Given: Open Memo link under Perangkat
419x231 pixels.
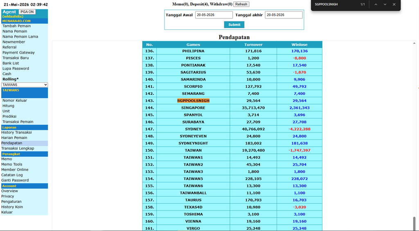Looking at the screenshot, I should pos(7,159).
